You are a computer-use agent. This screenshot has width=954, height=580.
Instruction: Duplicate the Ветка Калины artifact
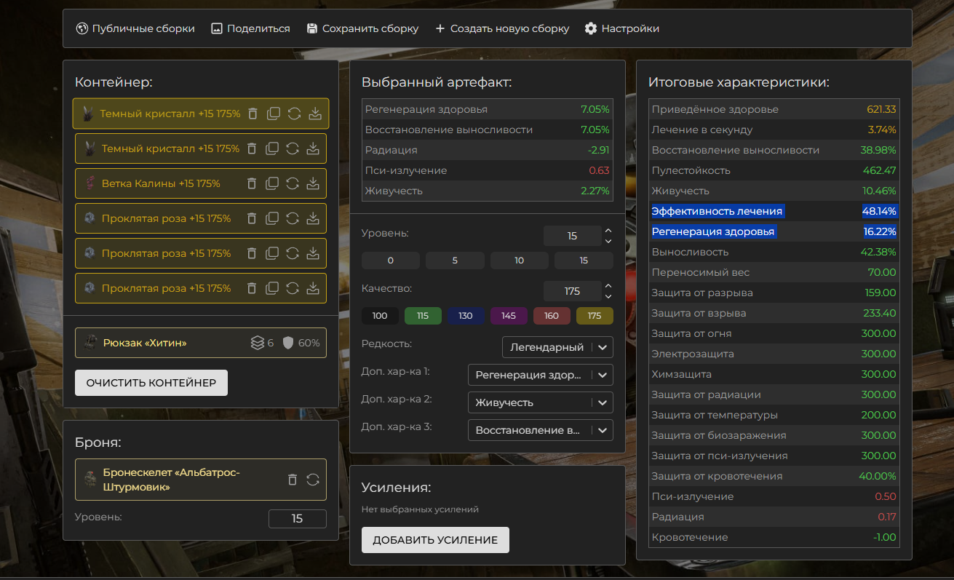(272, 183)
